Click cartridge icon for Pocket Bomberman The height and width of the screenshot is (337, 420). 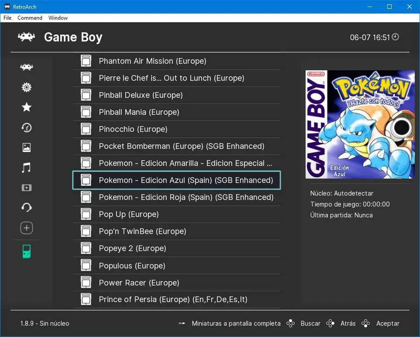(86, 146)
